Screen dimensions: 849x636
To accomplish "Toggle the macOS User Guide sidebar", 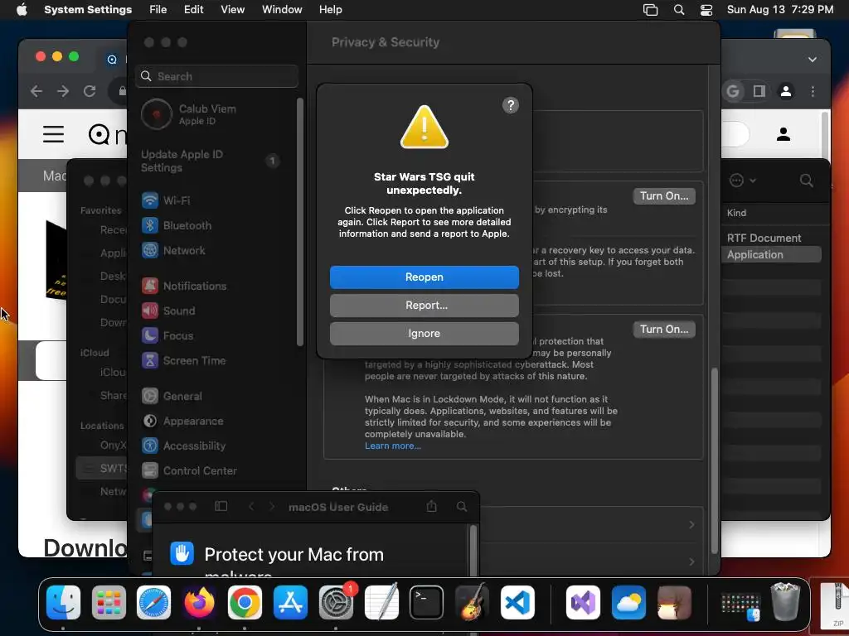I will click(221, 507).
